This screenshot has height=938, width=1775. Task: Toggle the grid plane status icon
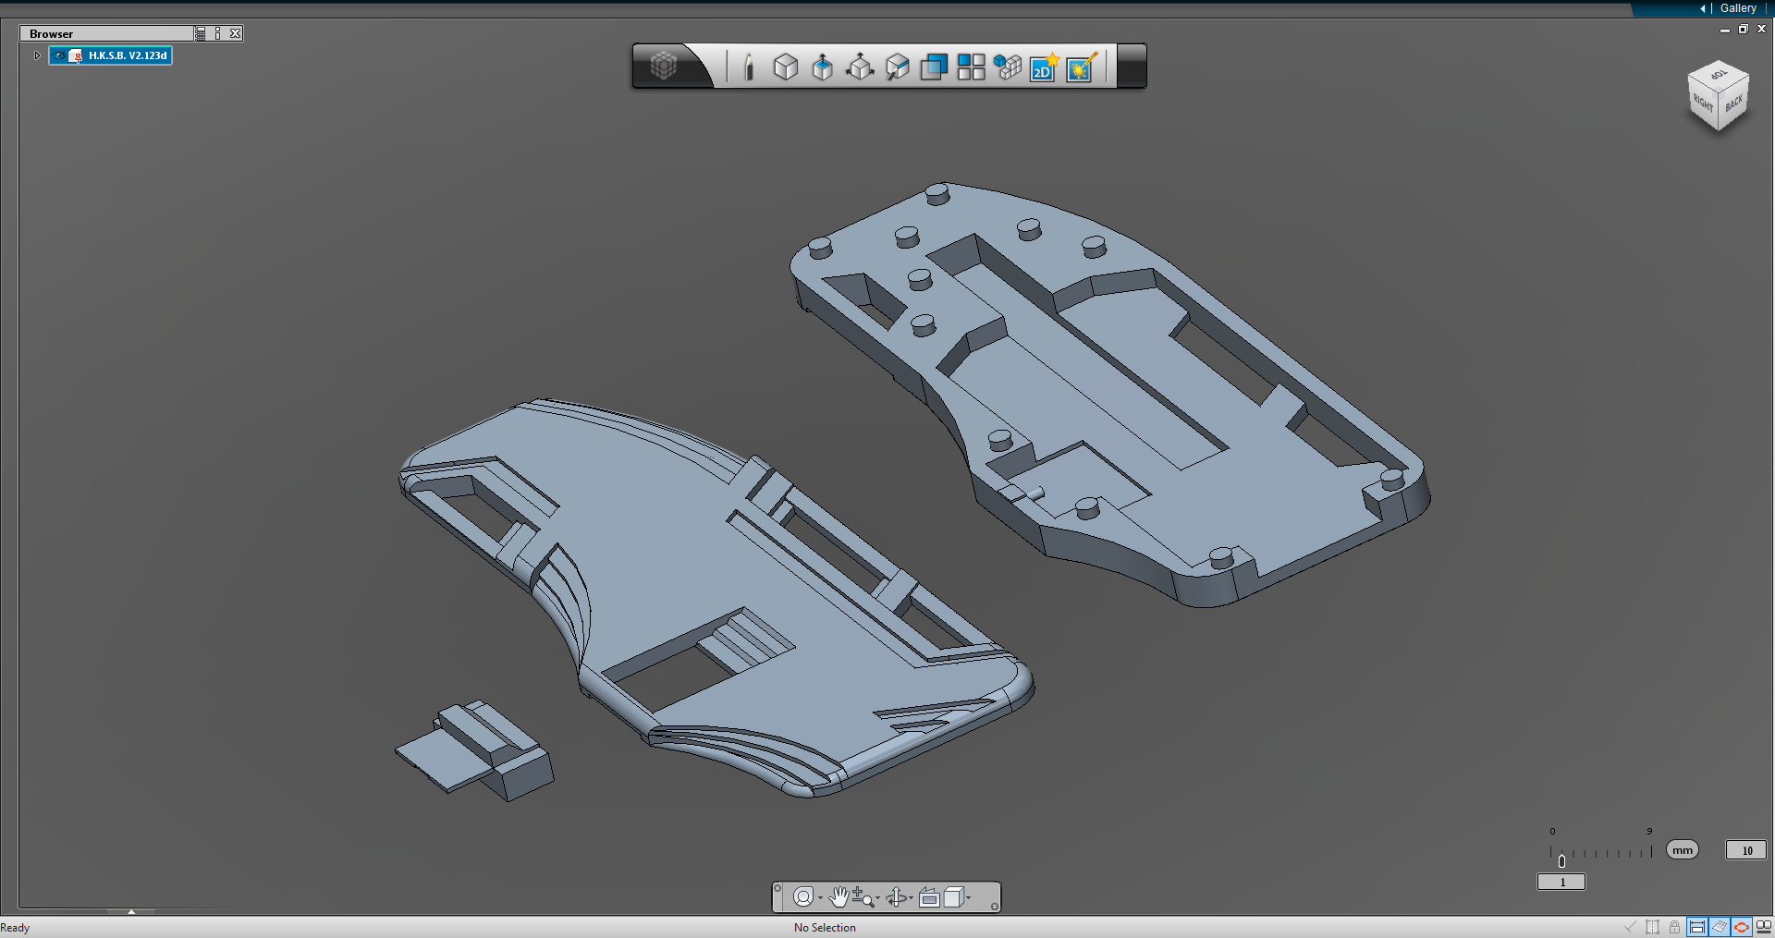point(1720,927)
